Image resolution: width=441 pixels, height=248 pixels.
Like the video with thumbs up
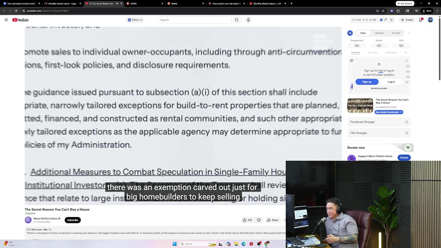pyautogui.click(x=247, y=220)
